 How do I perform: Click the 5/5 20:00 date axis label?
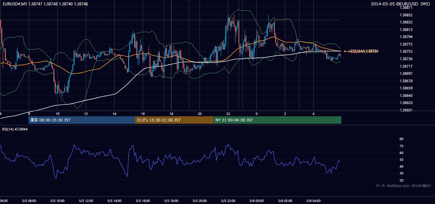point(200,201)
